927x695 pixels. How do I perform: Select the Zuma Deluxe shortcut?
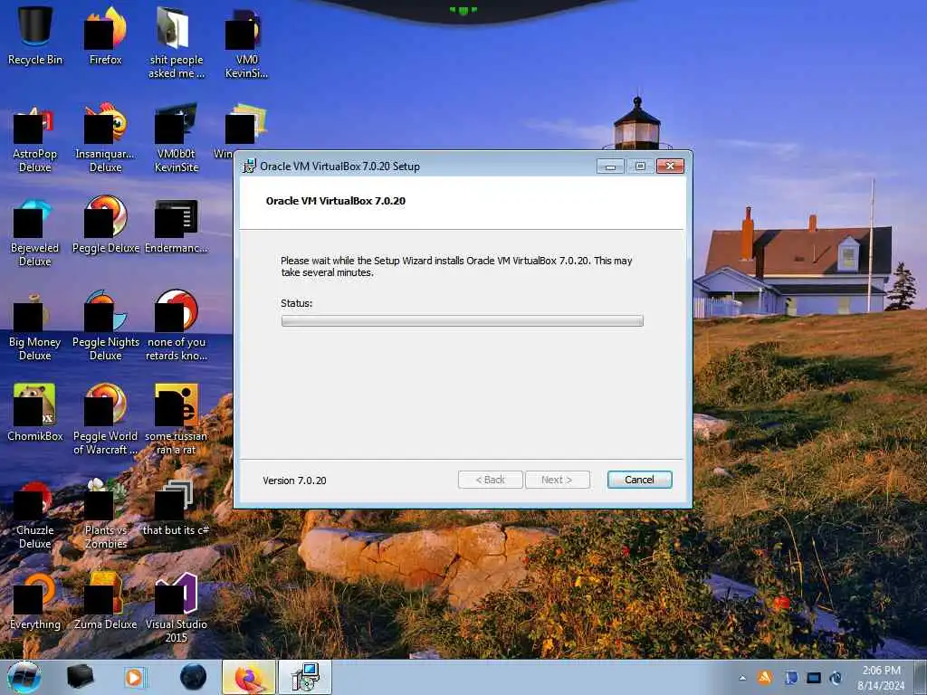[105, 602]
